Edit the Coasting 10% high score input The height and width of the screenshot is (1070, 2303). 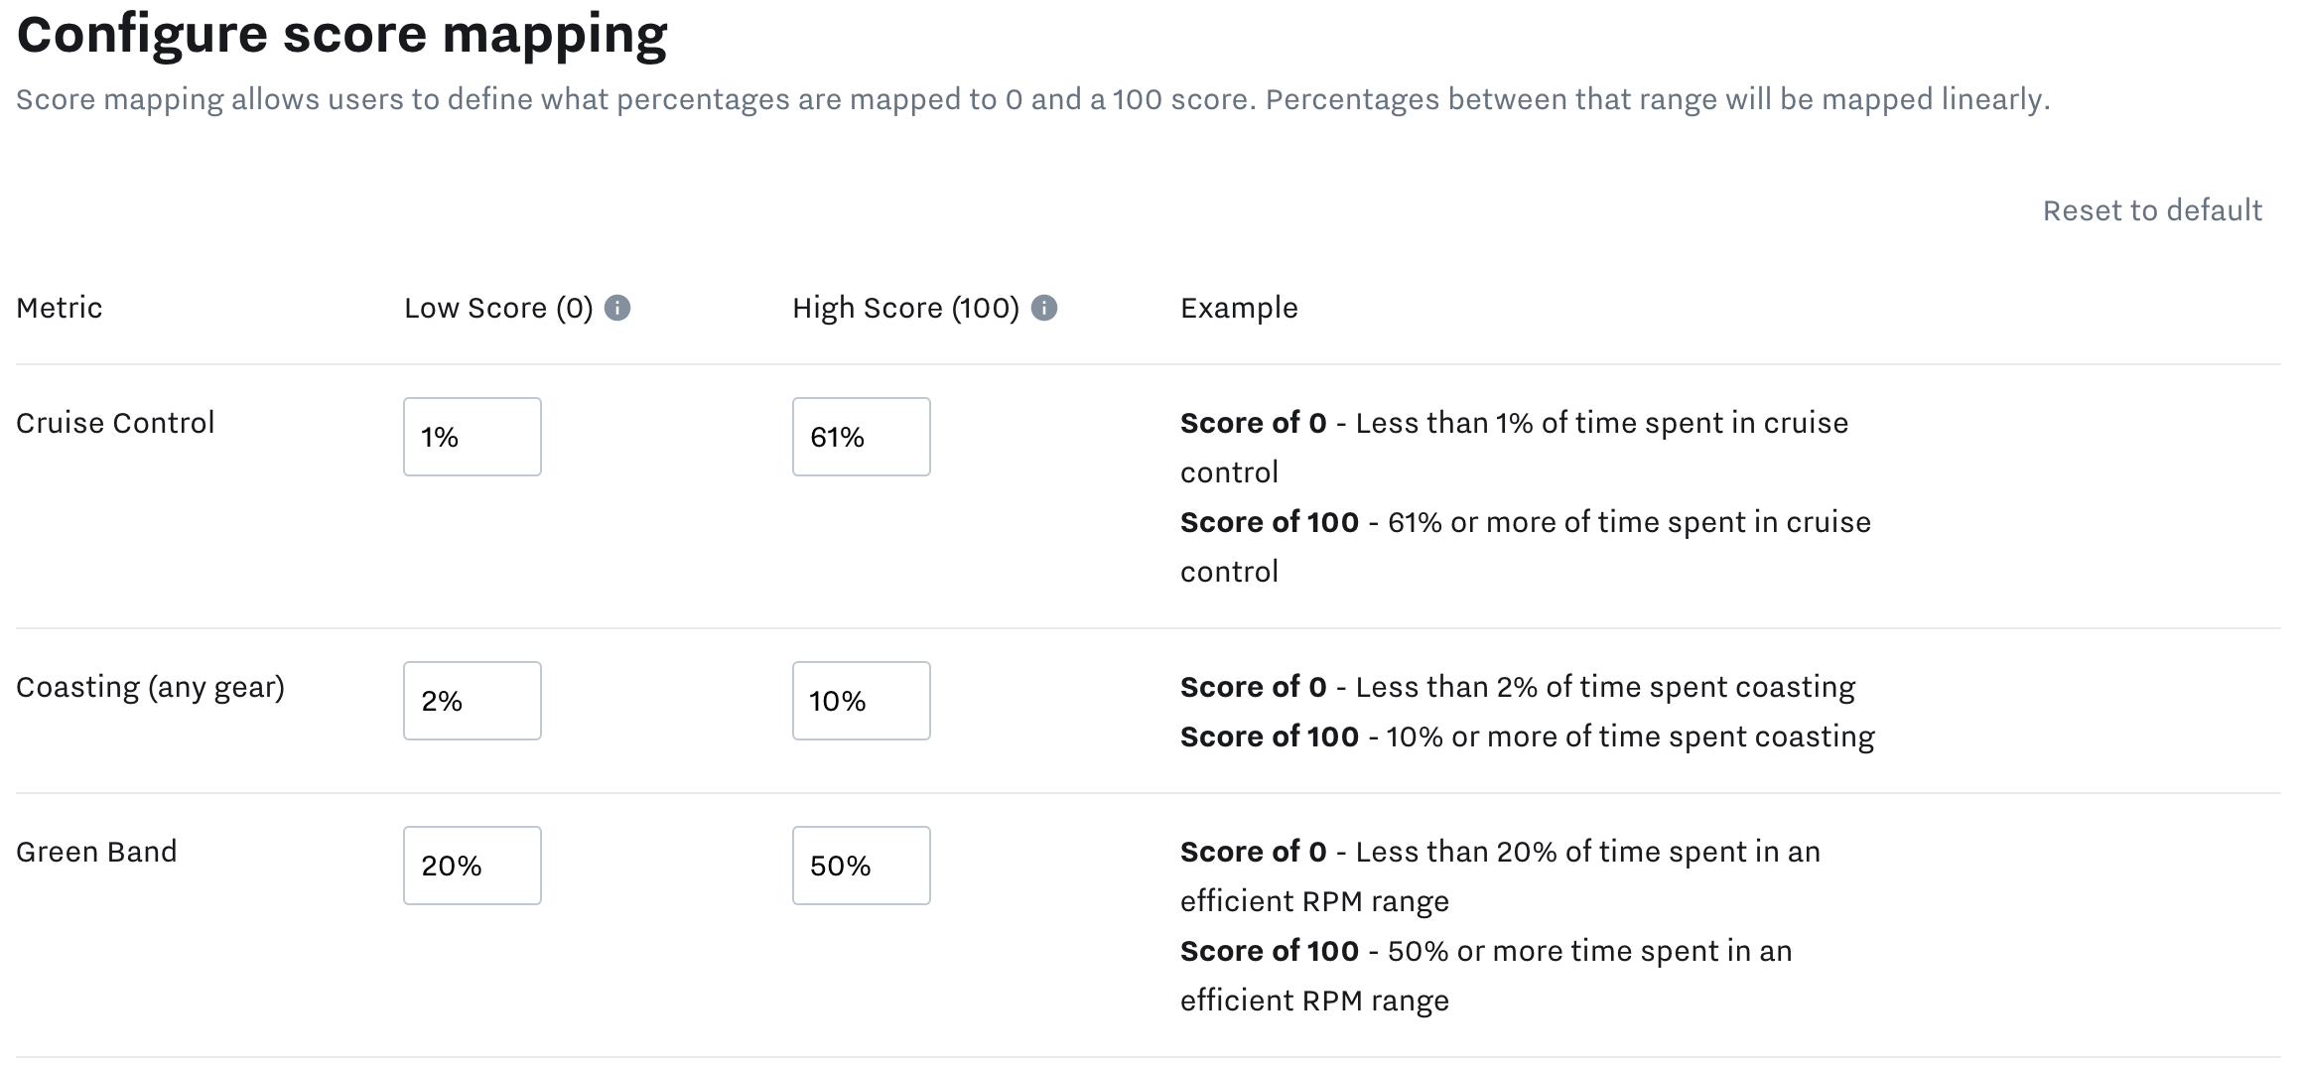861,701
